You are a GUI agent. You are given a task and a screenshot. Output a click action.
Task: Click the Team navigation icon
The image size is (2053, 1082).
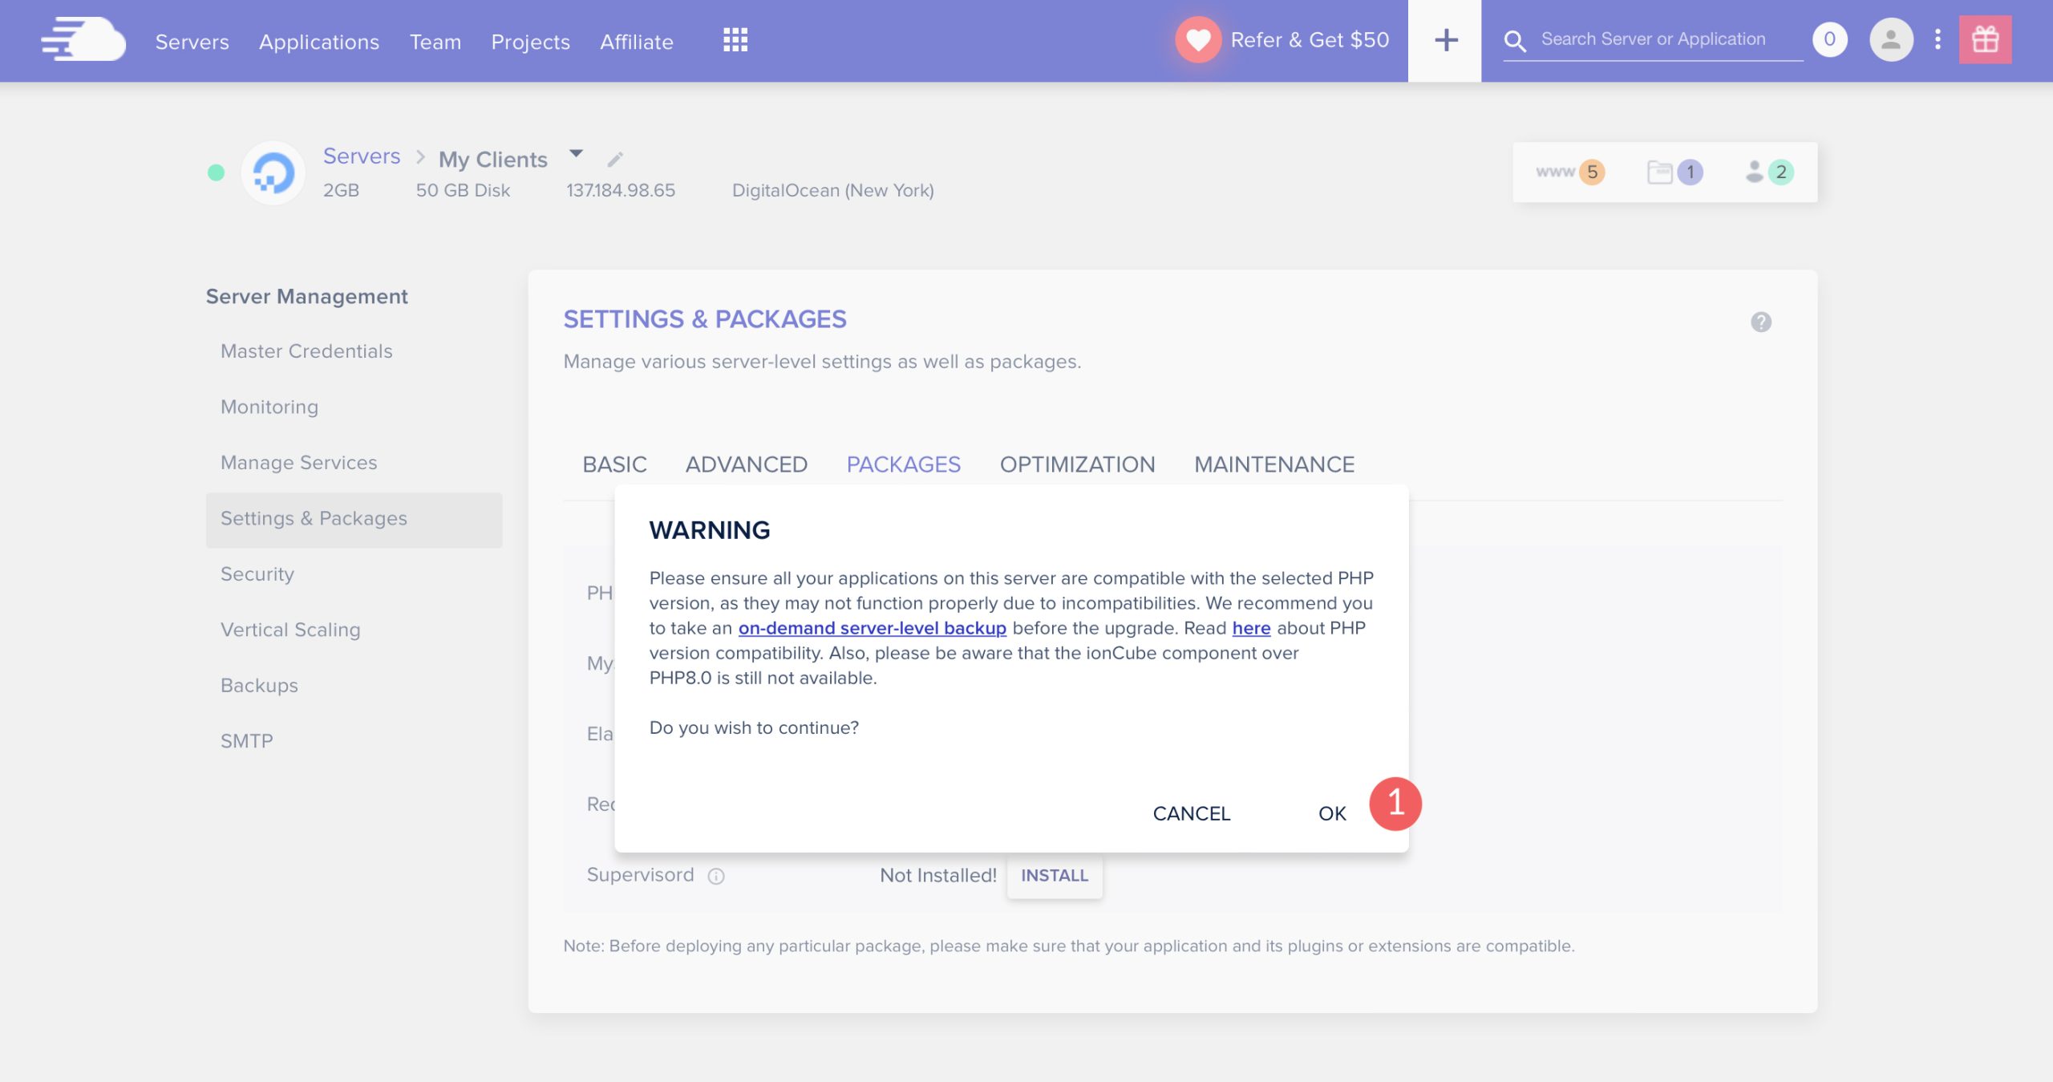[435, 41]
